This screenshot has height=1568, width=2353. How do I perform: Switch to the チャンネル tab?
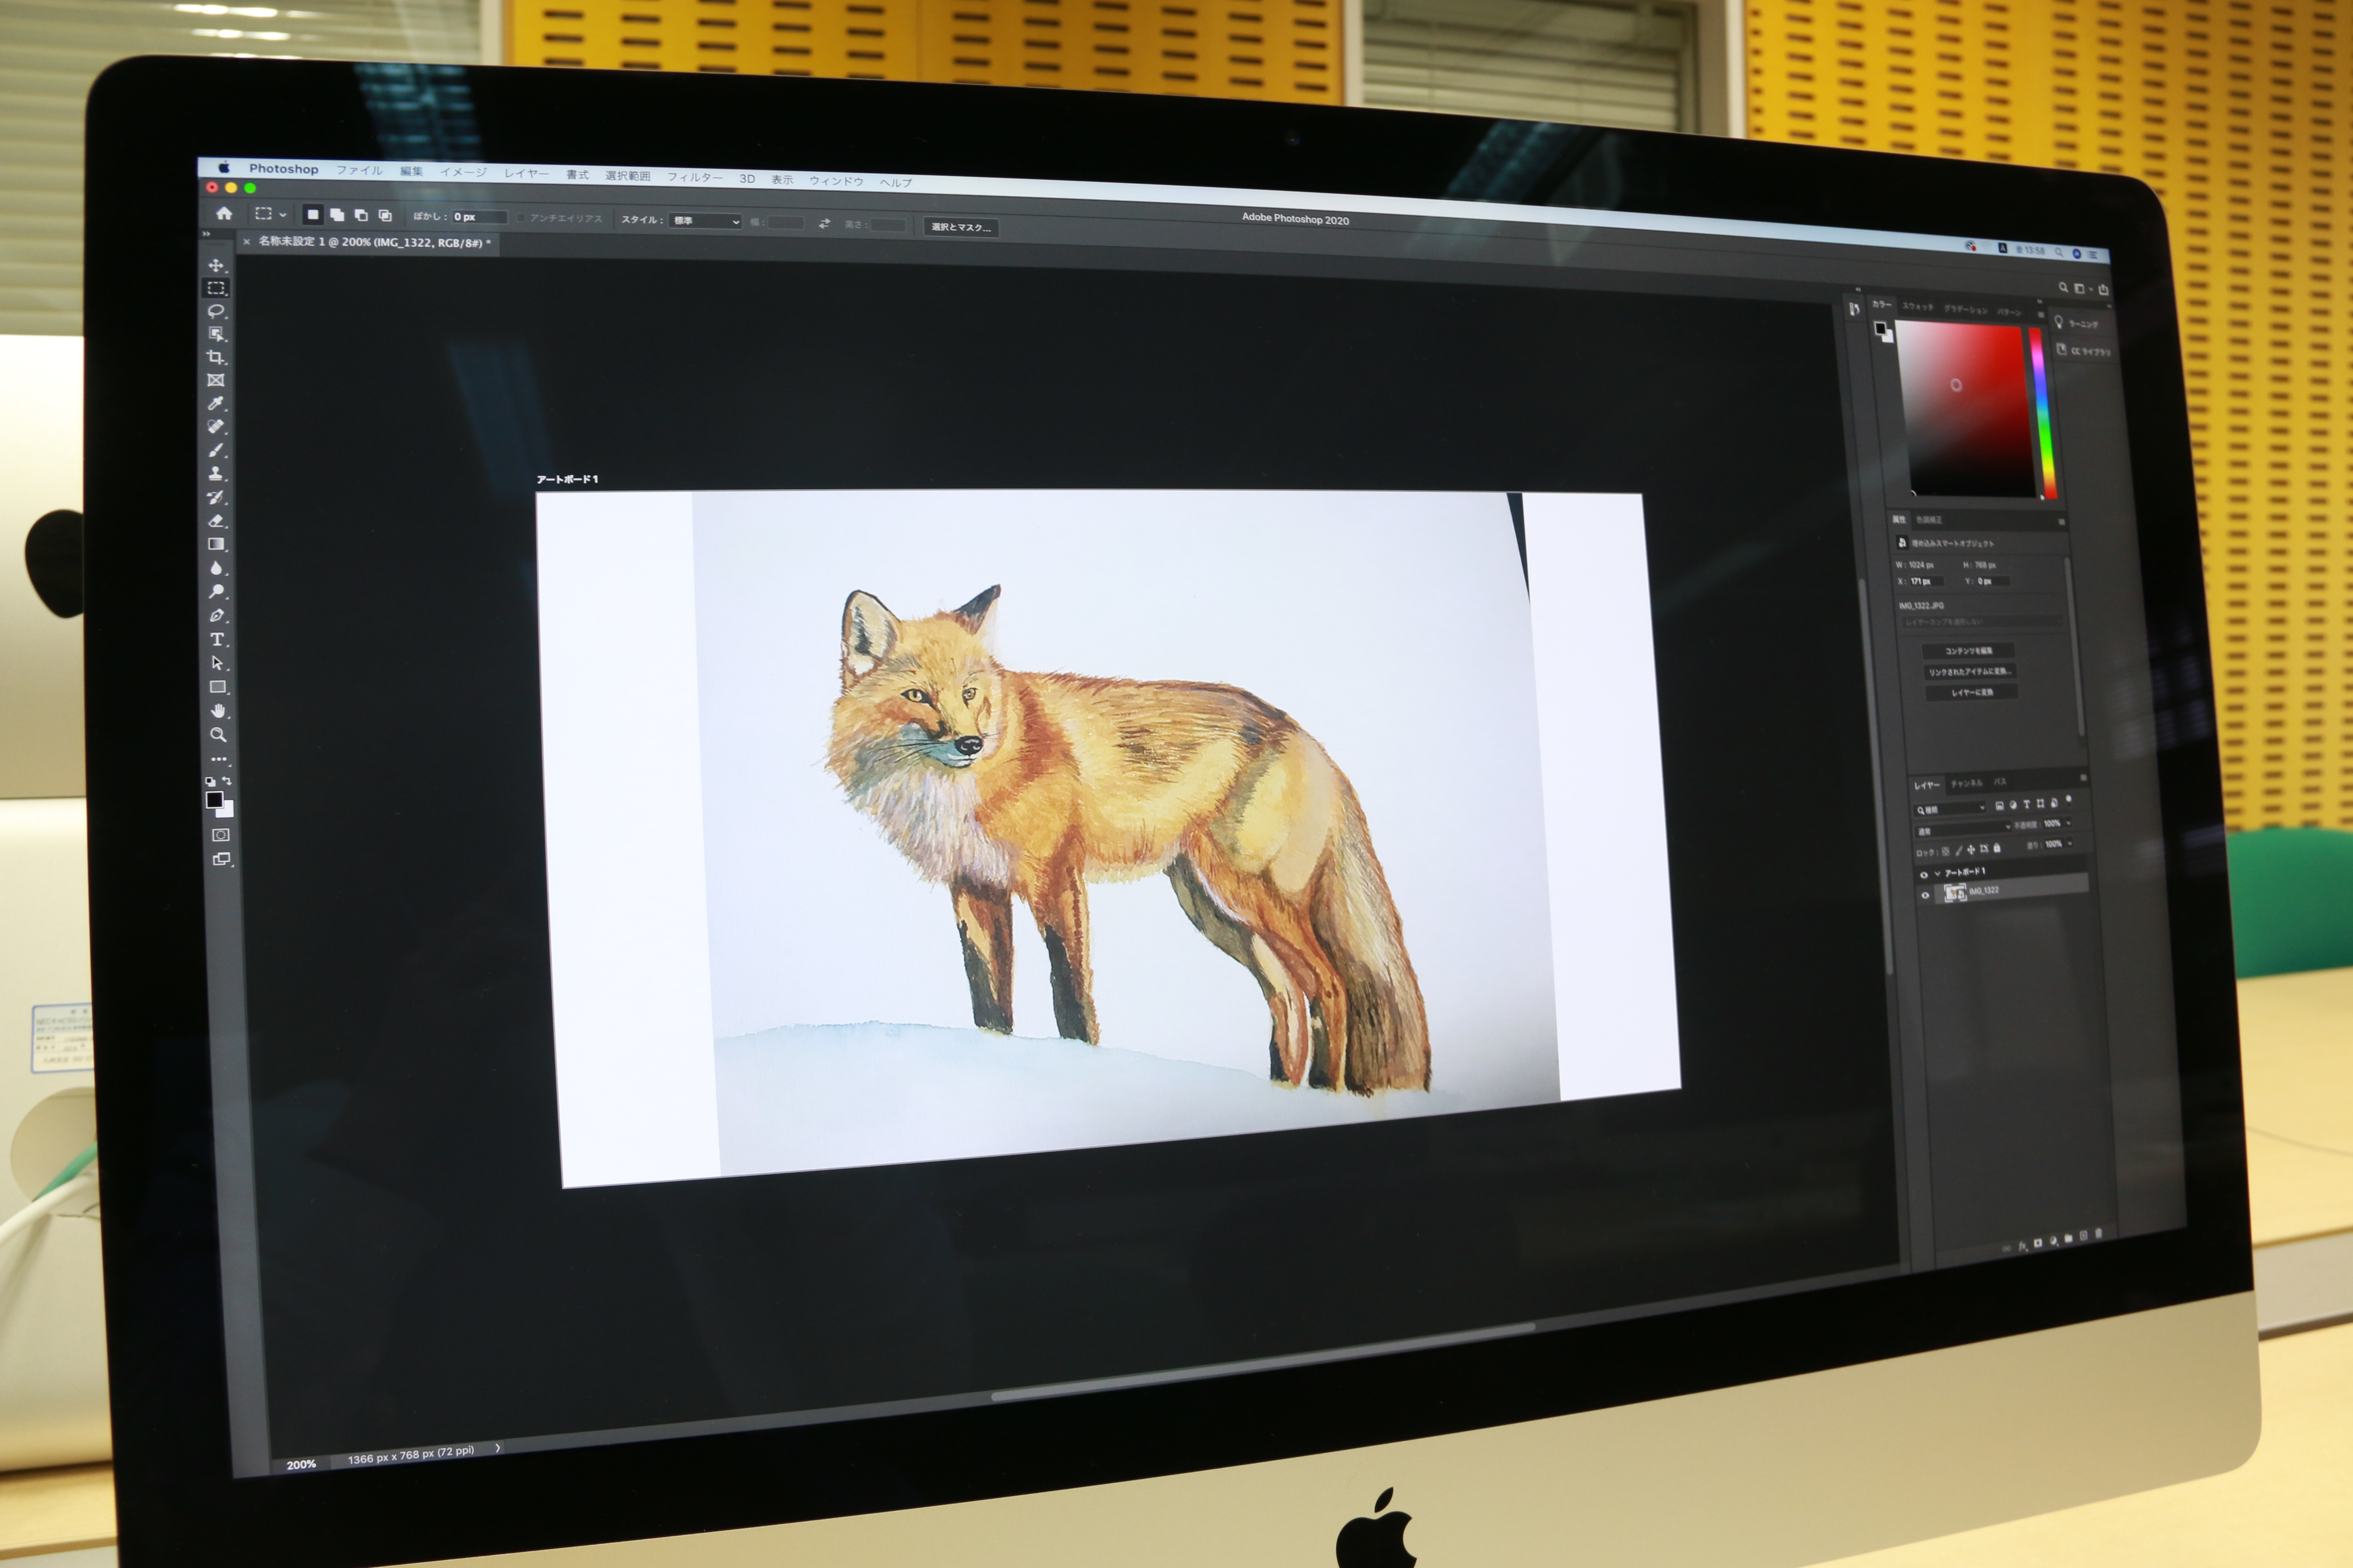tap(1967, 783)
